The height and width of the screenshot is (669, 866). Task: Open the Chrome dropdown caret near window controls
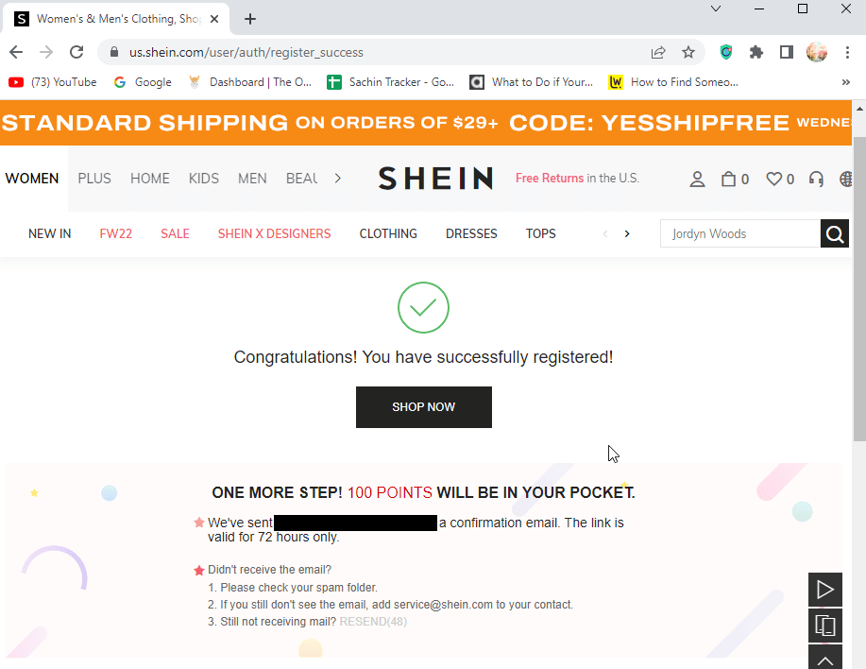[716, 9]
